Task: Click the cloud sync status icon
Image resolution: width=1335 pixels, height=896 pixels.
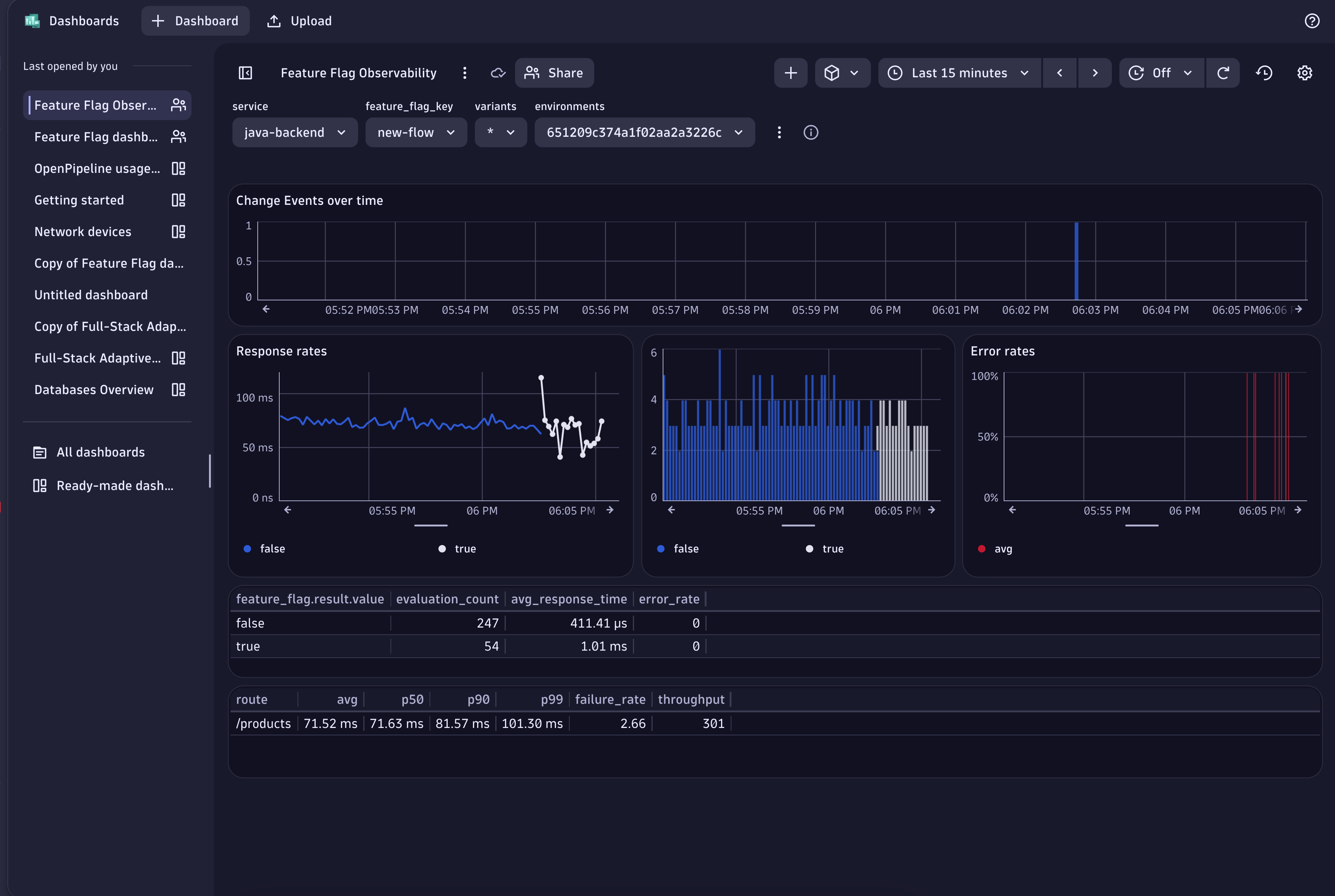Action: (497, 72)
